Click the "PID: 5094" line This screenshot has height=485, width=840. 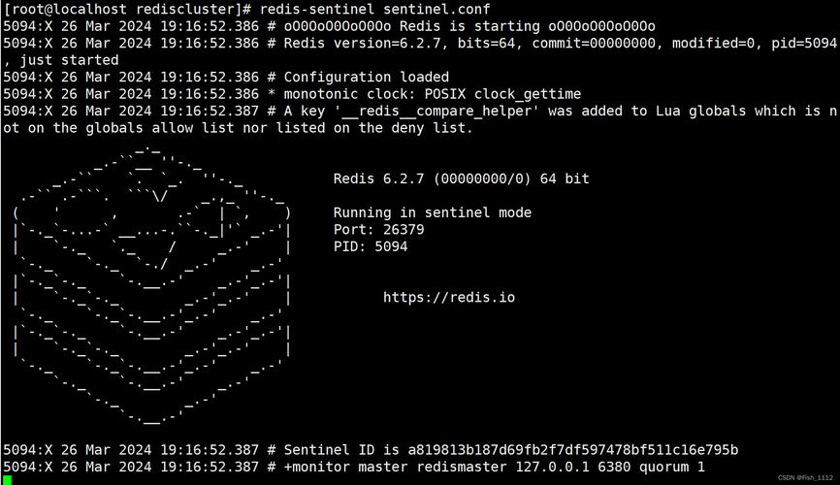click(370, 246)
